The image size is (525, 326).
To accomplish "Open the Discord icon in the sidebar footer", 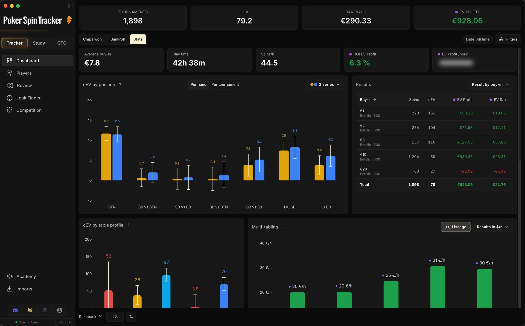I will (x=15, y=310).
